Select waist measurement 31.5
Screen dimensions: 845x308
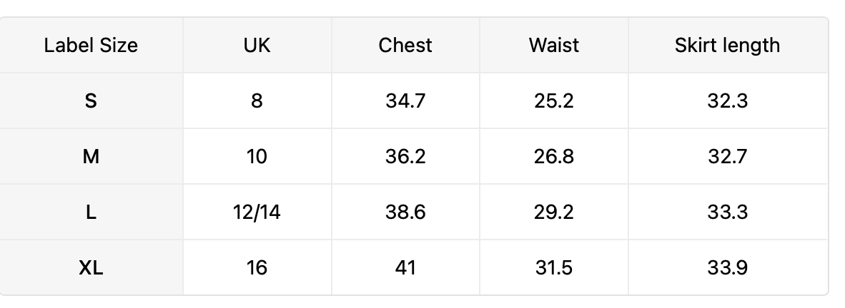pos(554,267)
